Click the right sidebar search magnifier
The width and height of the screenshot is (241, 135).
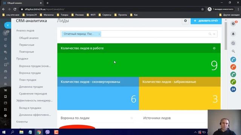click(233, 51)
